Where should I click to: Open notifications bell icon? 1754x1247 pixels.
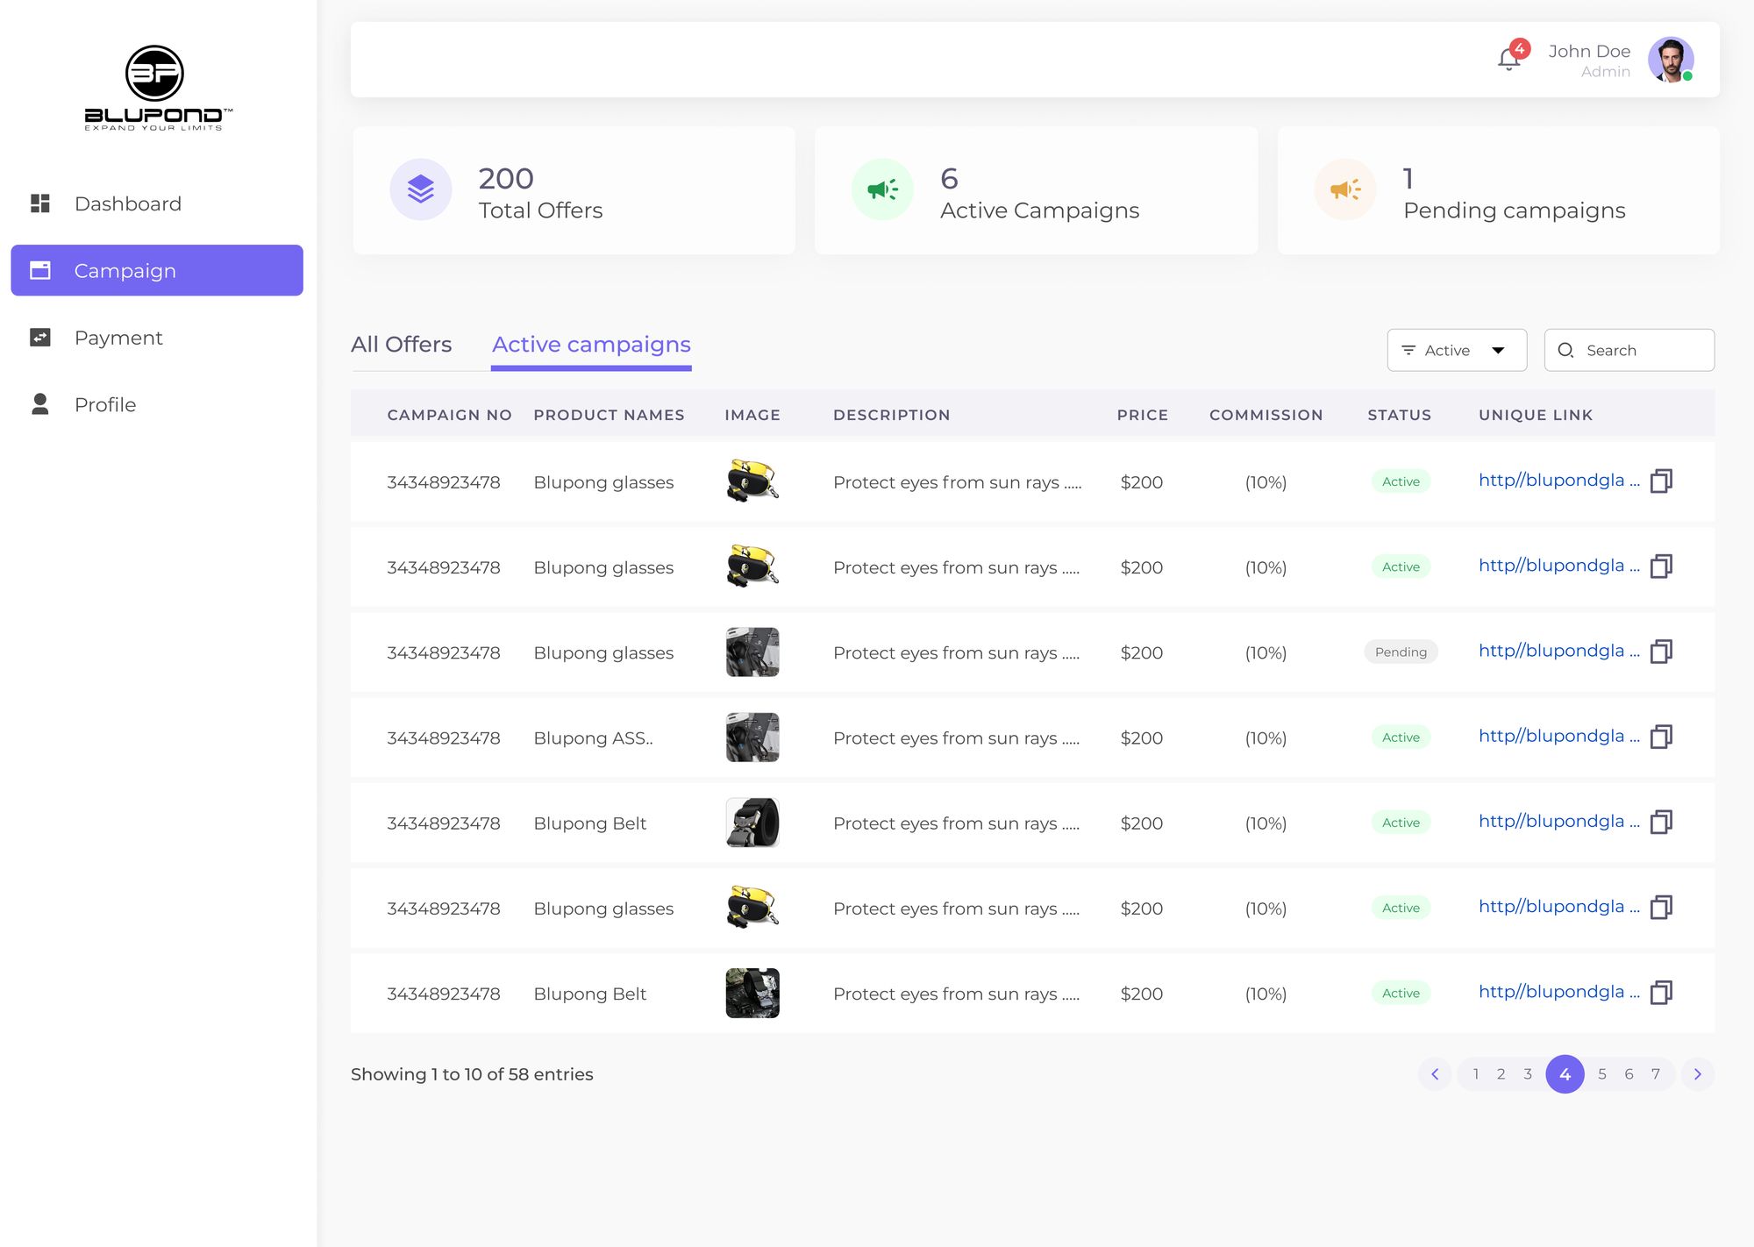(1508, 60)
